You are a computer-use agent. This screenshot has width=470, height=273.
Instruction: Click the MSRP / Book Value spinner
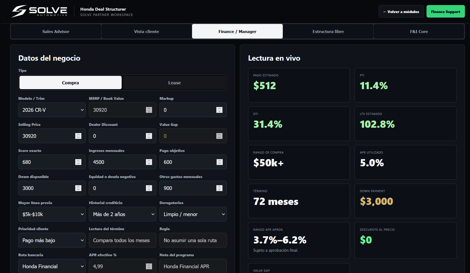pyautogui.click(x=149, y=110)
